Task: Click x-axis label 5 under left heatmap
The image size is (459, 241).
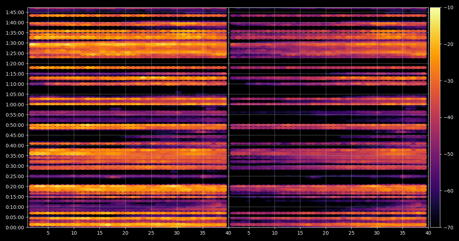Action: point(48,233)
